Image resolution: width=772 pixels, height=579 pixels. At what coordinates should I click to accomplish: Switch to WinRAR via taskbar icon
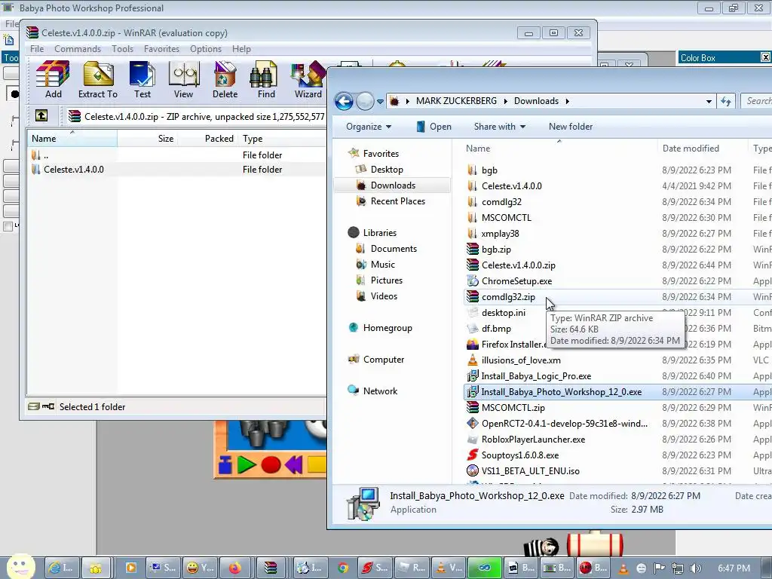click(271, 568)
